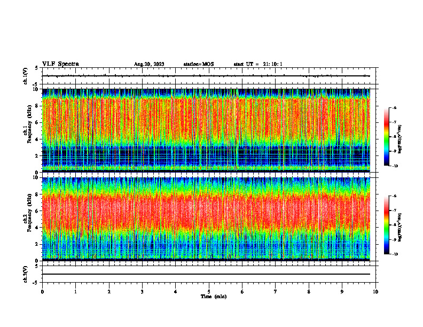Click the 2 kHz tick of ch.2 spectrogram
The image size is (423, 327).
[37, 244]
